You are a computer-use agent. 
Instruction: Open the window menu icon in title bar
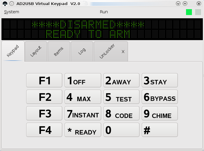(5, 4)
